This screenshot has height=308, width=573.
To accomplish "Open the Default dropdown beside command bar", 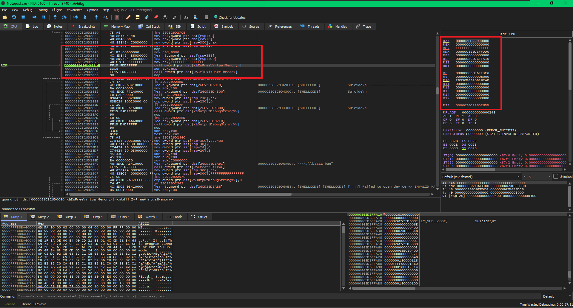I will click(557, 296).
